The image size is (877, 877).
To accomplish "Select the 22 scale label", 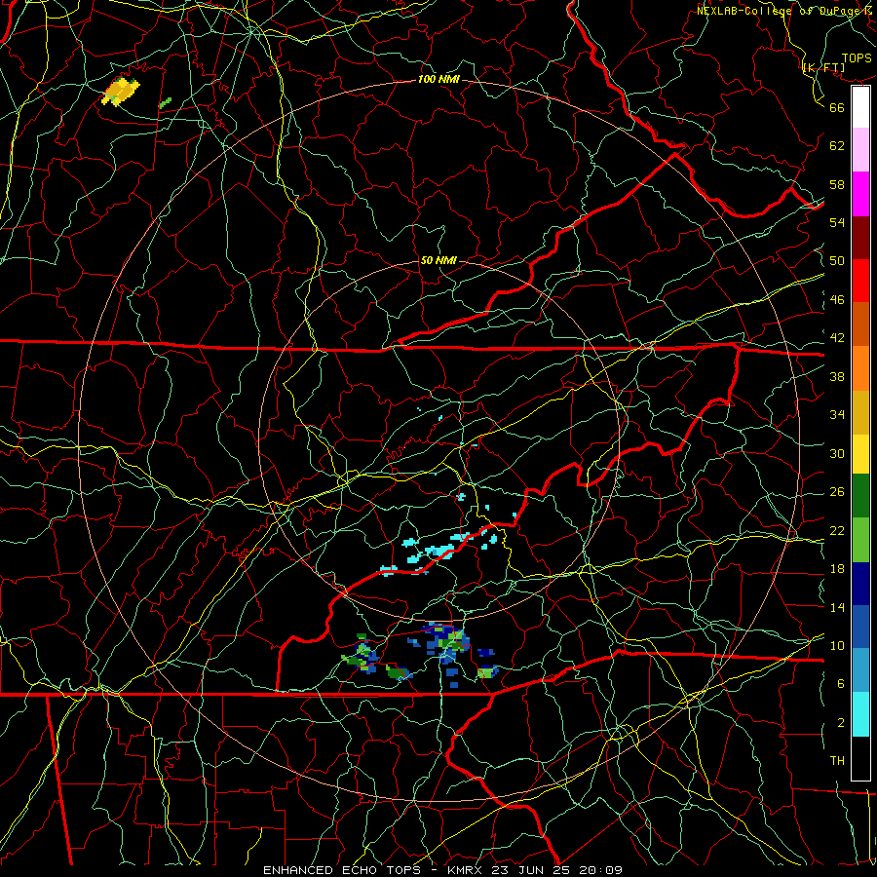I will (837, 531).
